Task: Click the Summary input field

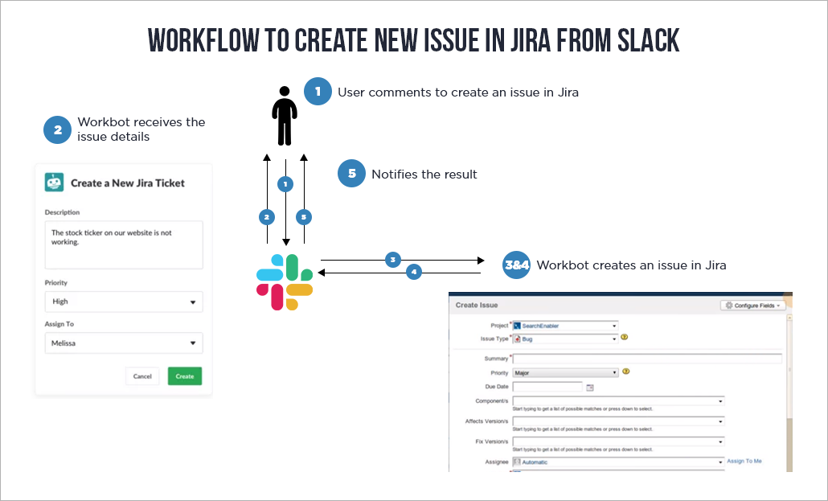Action: (x=647, y=359)
